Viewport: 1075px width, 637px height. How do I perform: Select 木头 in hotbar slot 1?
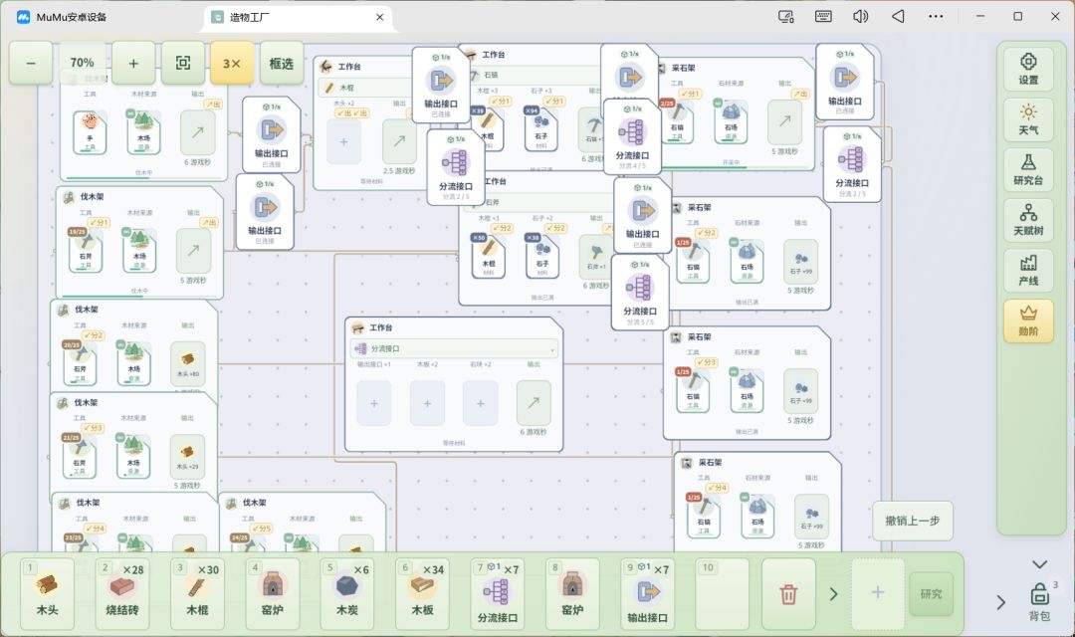point(48,594)
